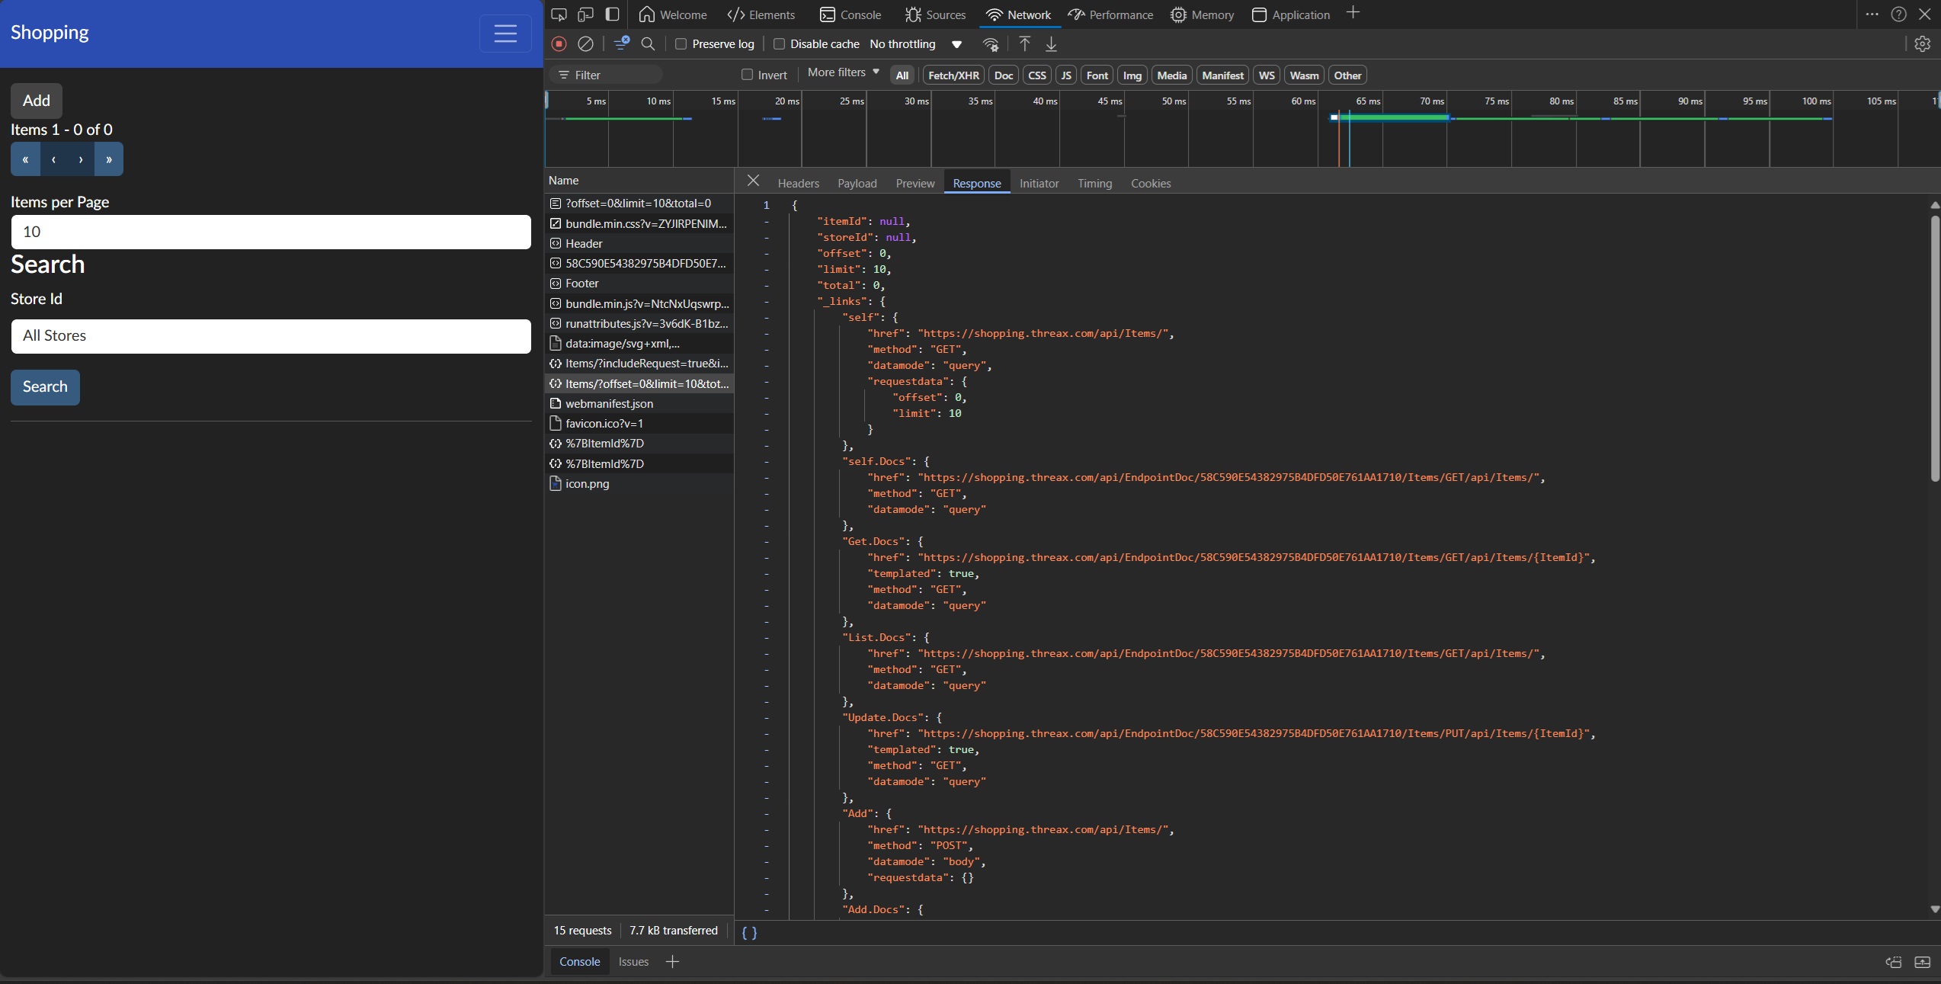The width and height of the screenshot is (1941, 984).
Task: Click the response pane vertical scrollbar
Action: (x=1934, y=348)
